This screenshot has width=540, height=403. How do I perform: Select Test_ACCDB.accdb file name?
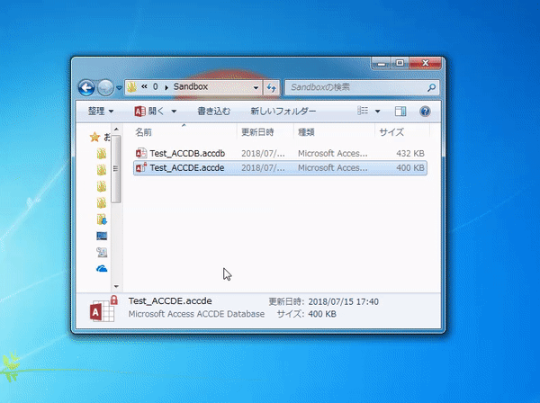pos(187,153)
